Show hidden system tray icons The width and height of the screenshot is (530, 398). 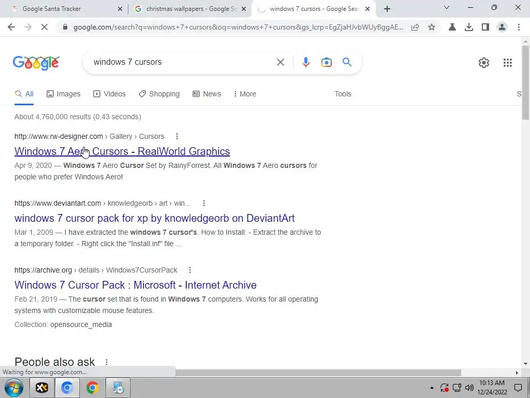432,388
